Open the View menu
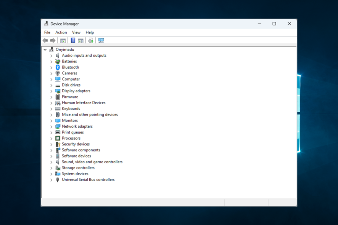This screenshot has height=225, width=338. 76,32
